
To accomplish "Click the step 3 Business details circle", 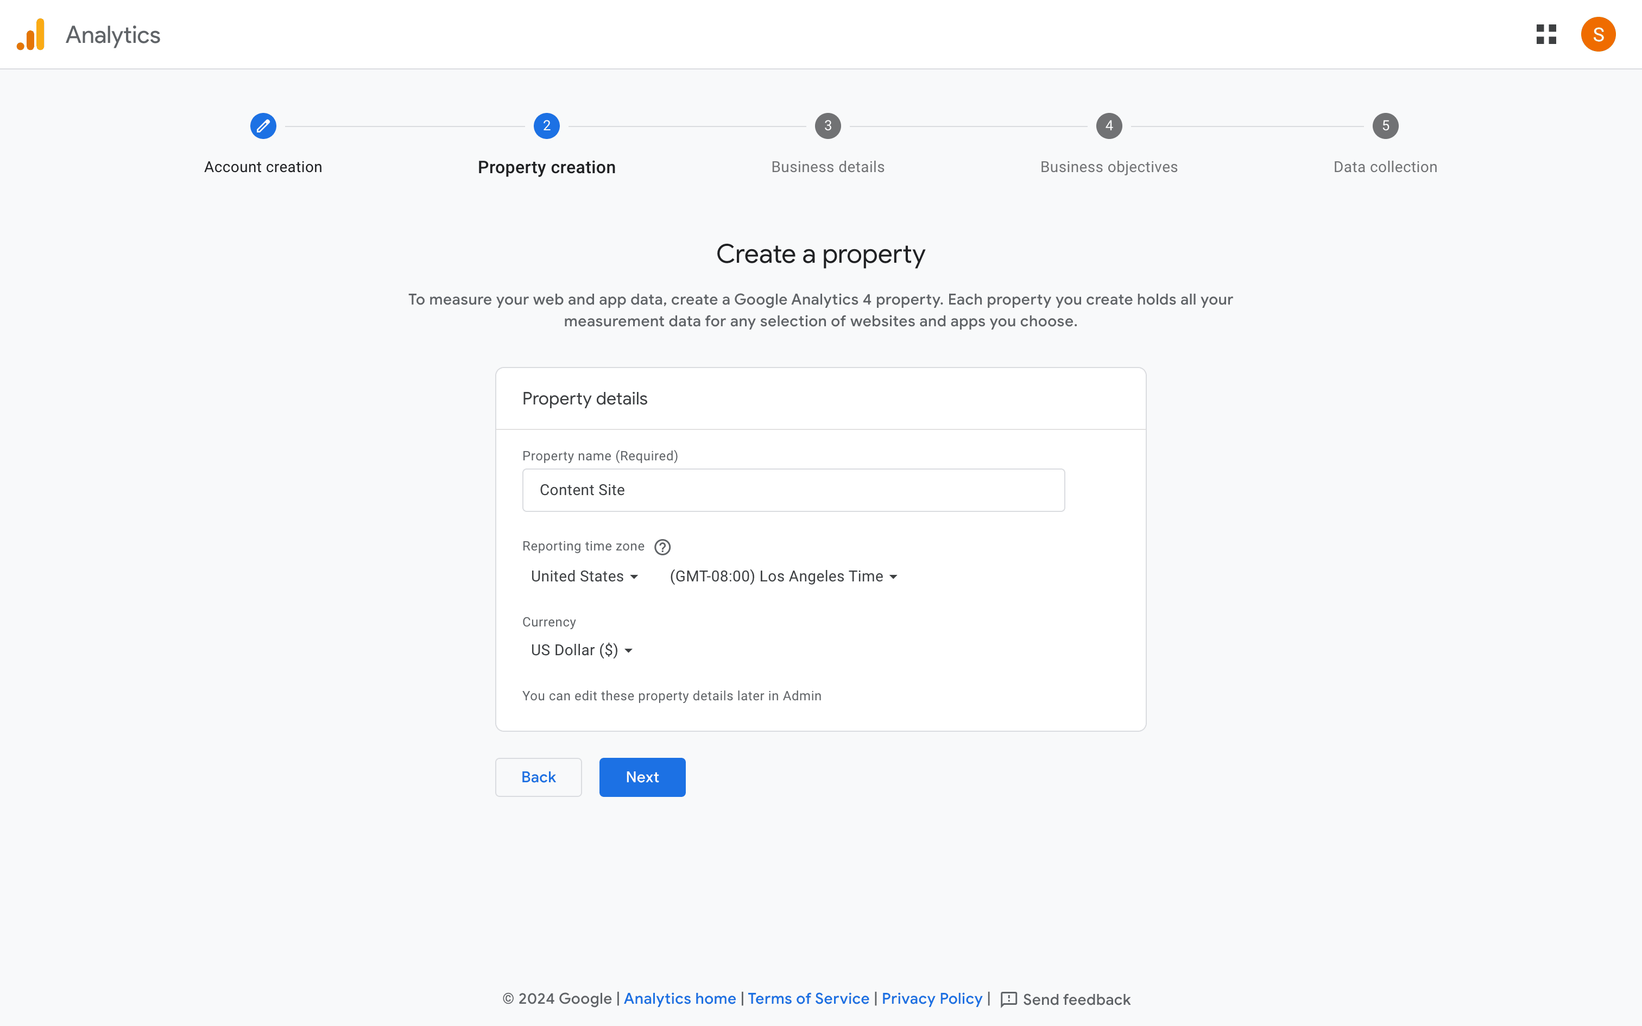I will pyautogui.click(x=828, y=125).
